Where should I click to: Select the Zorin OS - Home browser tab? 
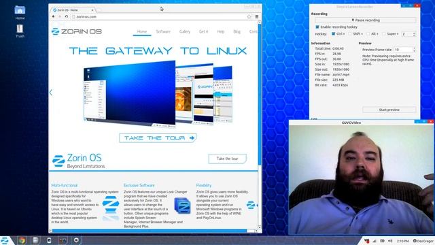tap(73, 10)
